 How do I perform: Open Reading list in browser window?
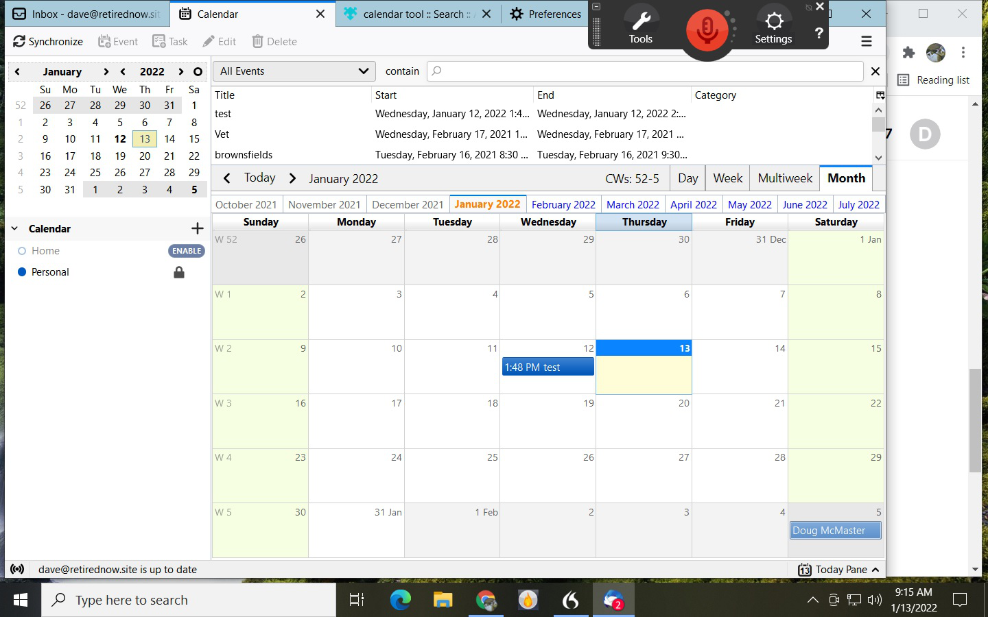pos(933,80)
